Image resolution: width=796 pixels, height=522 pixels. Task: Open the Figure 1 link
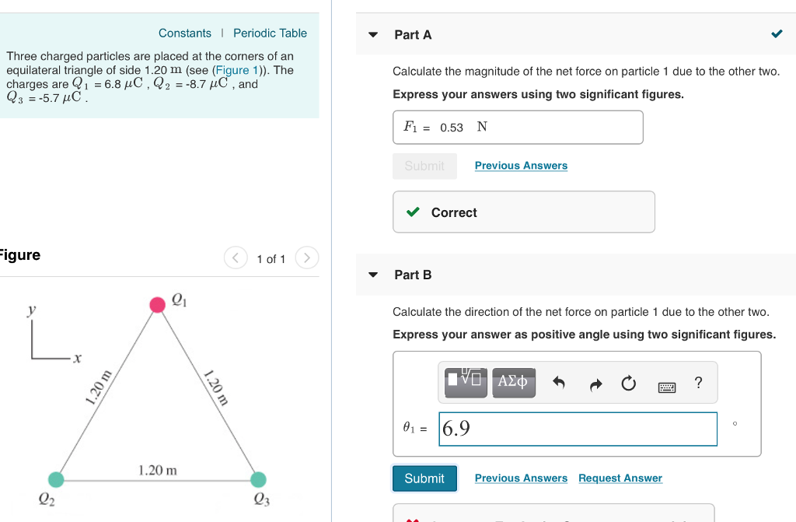[235, 70]
